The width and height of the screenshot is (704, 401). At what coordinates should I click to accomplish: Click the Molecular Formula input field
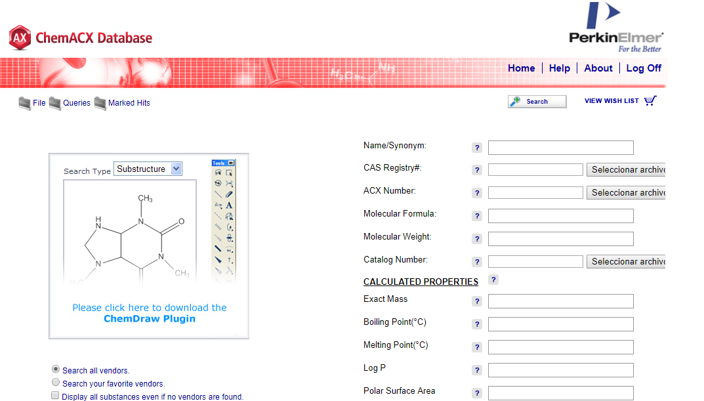560,216
